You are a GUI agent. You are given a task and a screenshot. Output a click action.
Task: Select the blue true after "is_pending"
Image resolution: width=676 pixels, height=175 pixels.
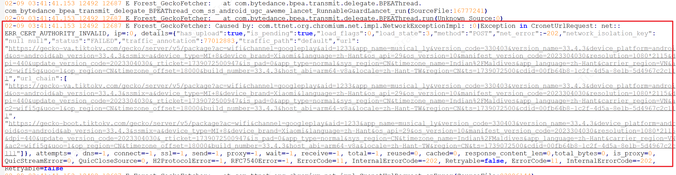pyautogui.click(x=305, y=33)
